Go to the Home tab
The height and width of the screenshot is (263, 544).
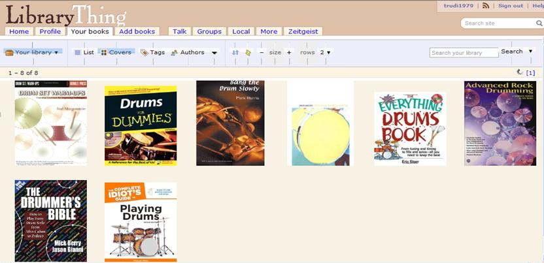coord(19,31)
